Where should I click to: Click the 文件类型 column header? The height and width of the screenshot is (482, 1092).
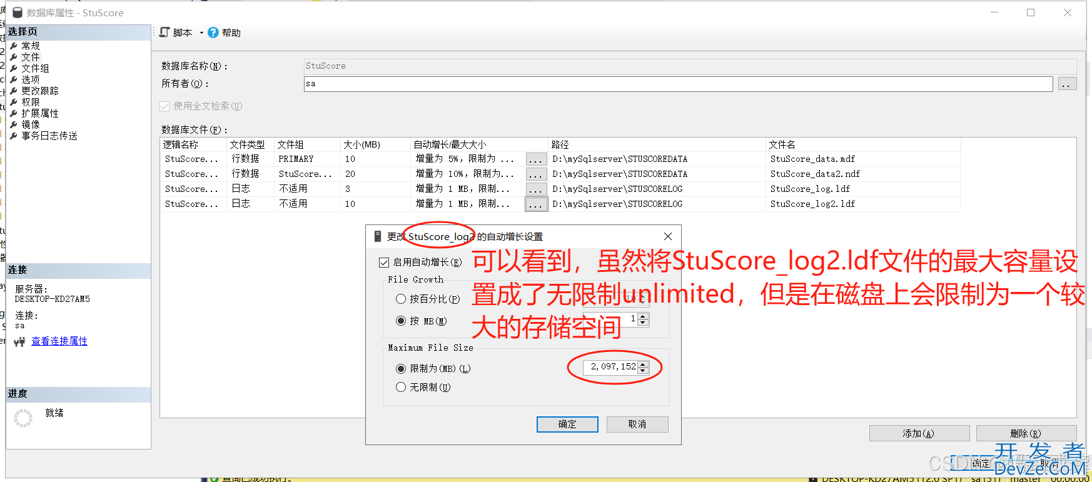click(251, 144)
